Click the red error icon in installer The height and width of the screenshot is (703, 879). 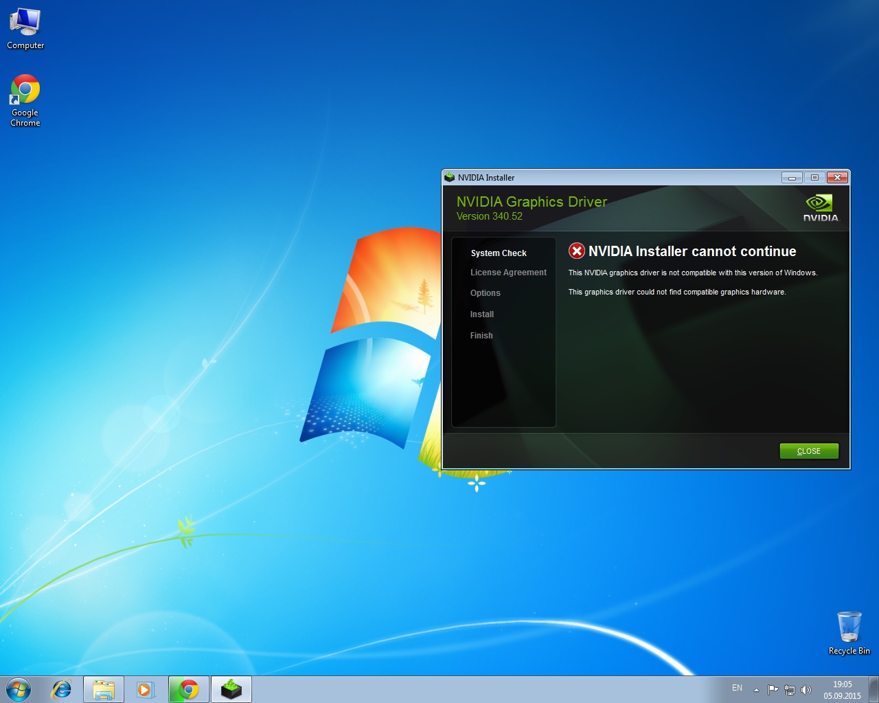[x=577, y=251]
